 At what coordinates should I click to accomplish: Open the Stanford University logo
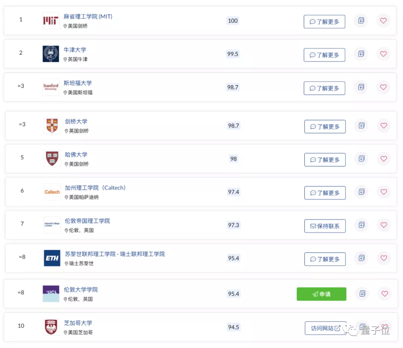pyautogui.click(x=51, y=87)
